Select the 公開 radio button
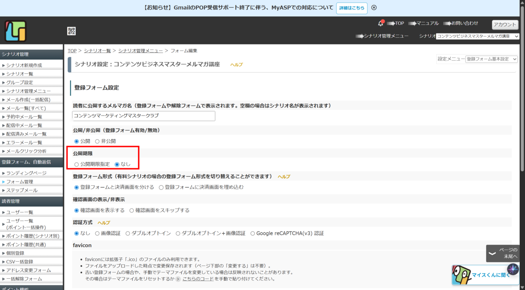The width and height of the screenshot is (525, 290). [77, 141]
